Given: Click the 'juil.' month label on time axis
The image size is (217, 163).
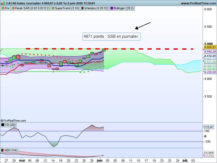Looking at the screenshot, I should 185,161.
